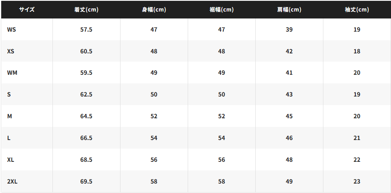Image resolution: width=391 pixels, height=193 pixels.
Task: Select the 裾幅(cm) header cell
Action: 221,9
